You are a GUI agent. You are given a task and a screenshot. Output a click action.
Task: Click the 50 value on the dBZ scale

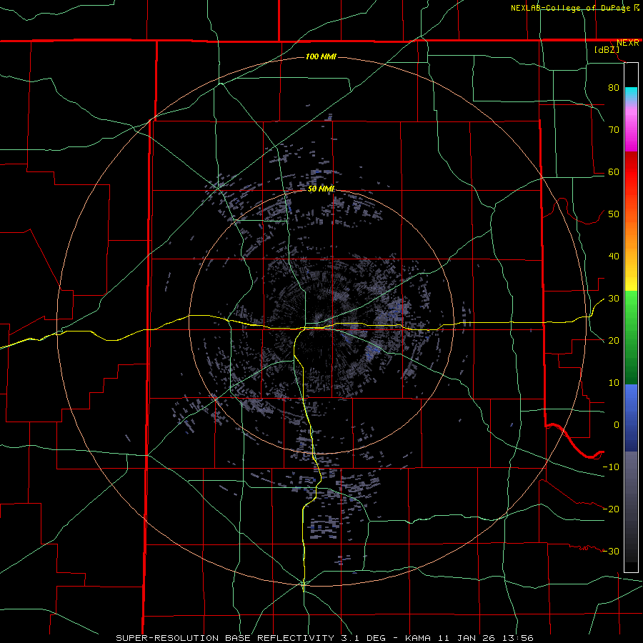[614, 214]
